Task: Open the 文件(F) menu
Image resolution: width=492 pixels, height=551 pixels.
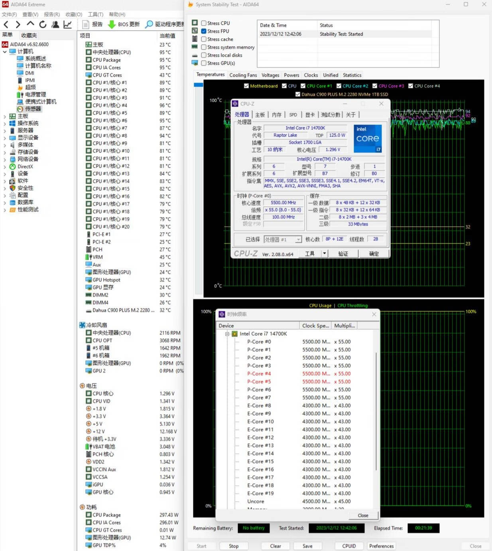Action: tap(9, 14)
